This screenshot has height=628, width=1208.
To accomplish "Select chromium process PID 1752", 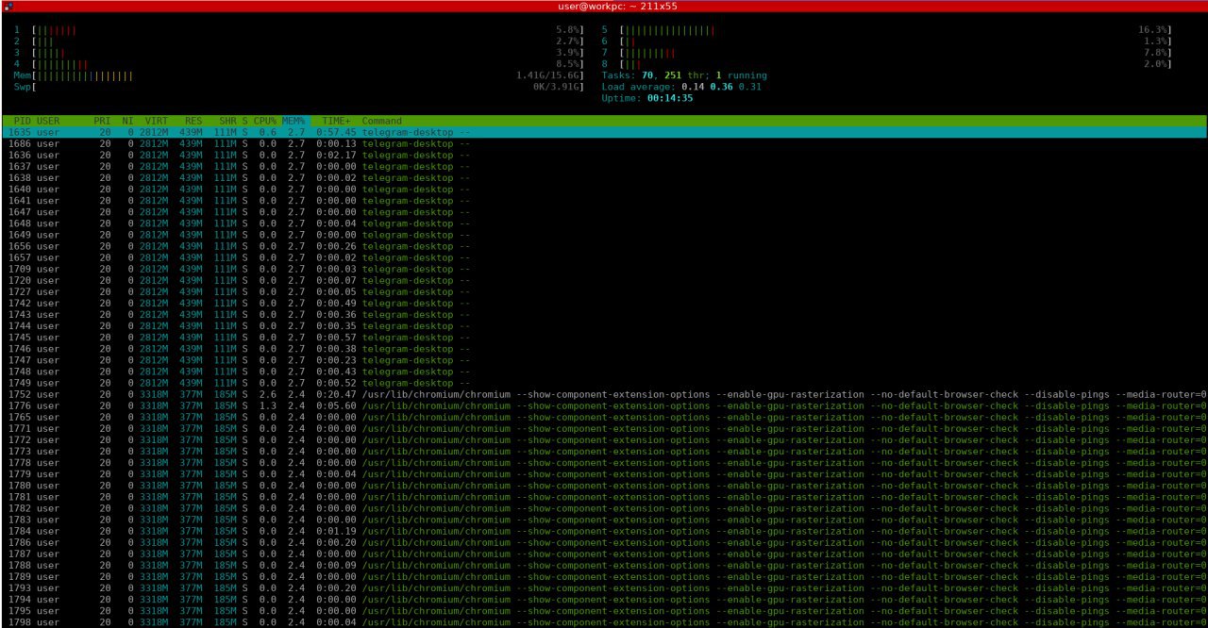I will (x=604, y=394).
